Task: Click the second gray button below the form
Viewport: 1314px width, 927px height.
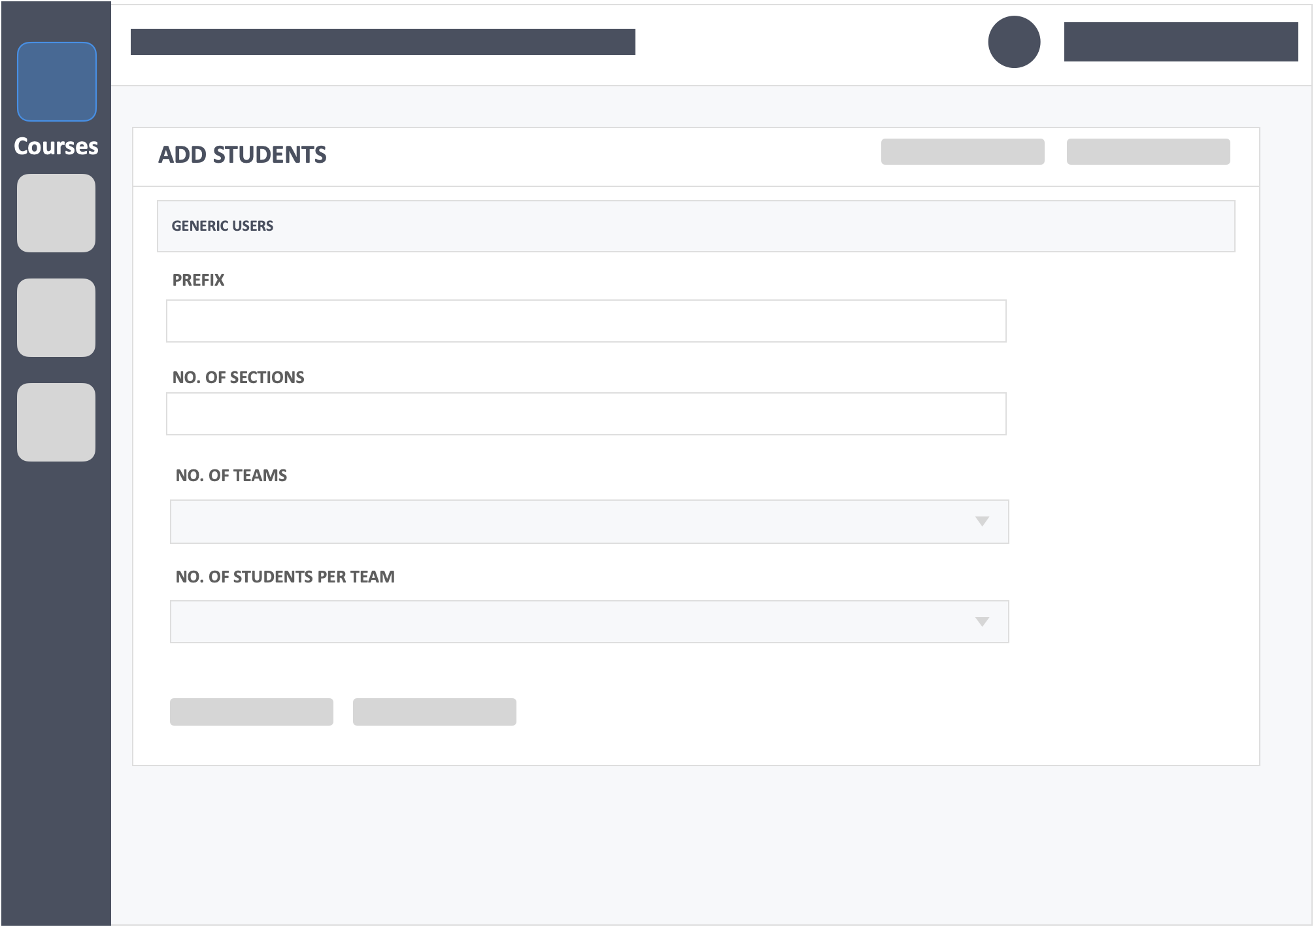Action: click(x=435, y=712)
